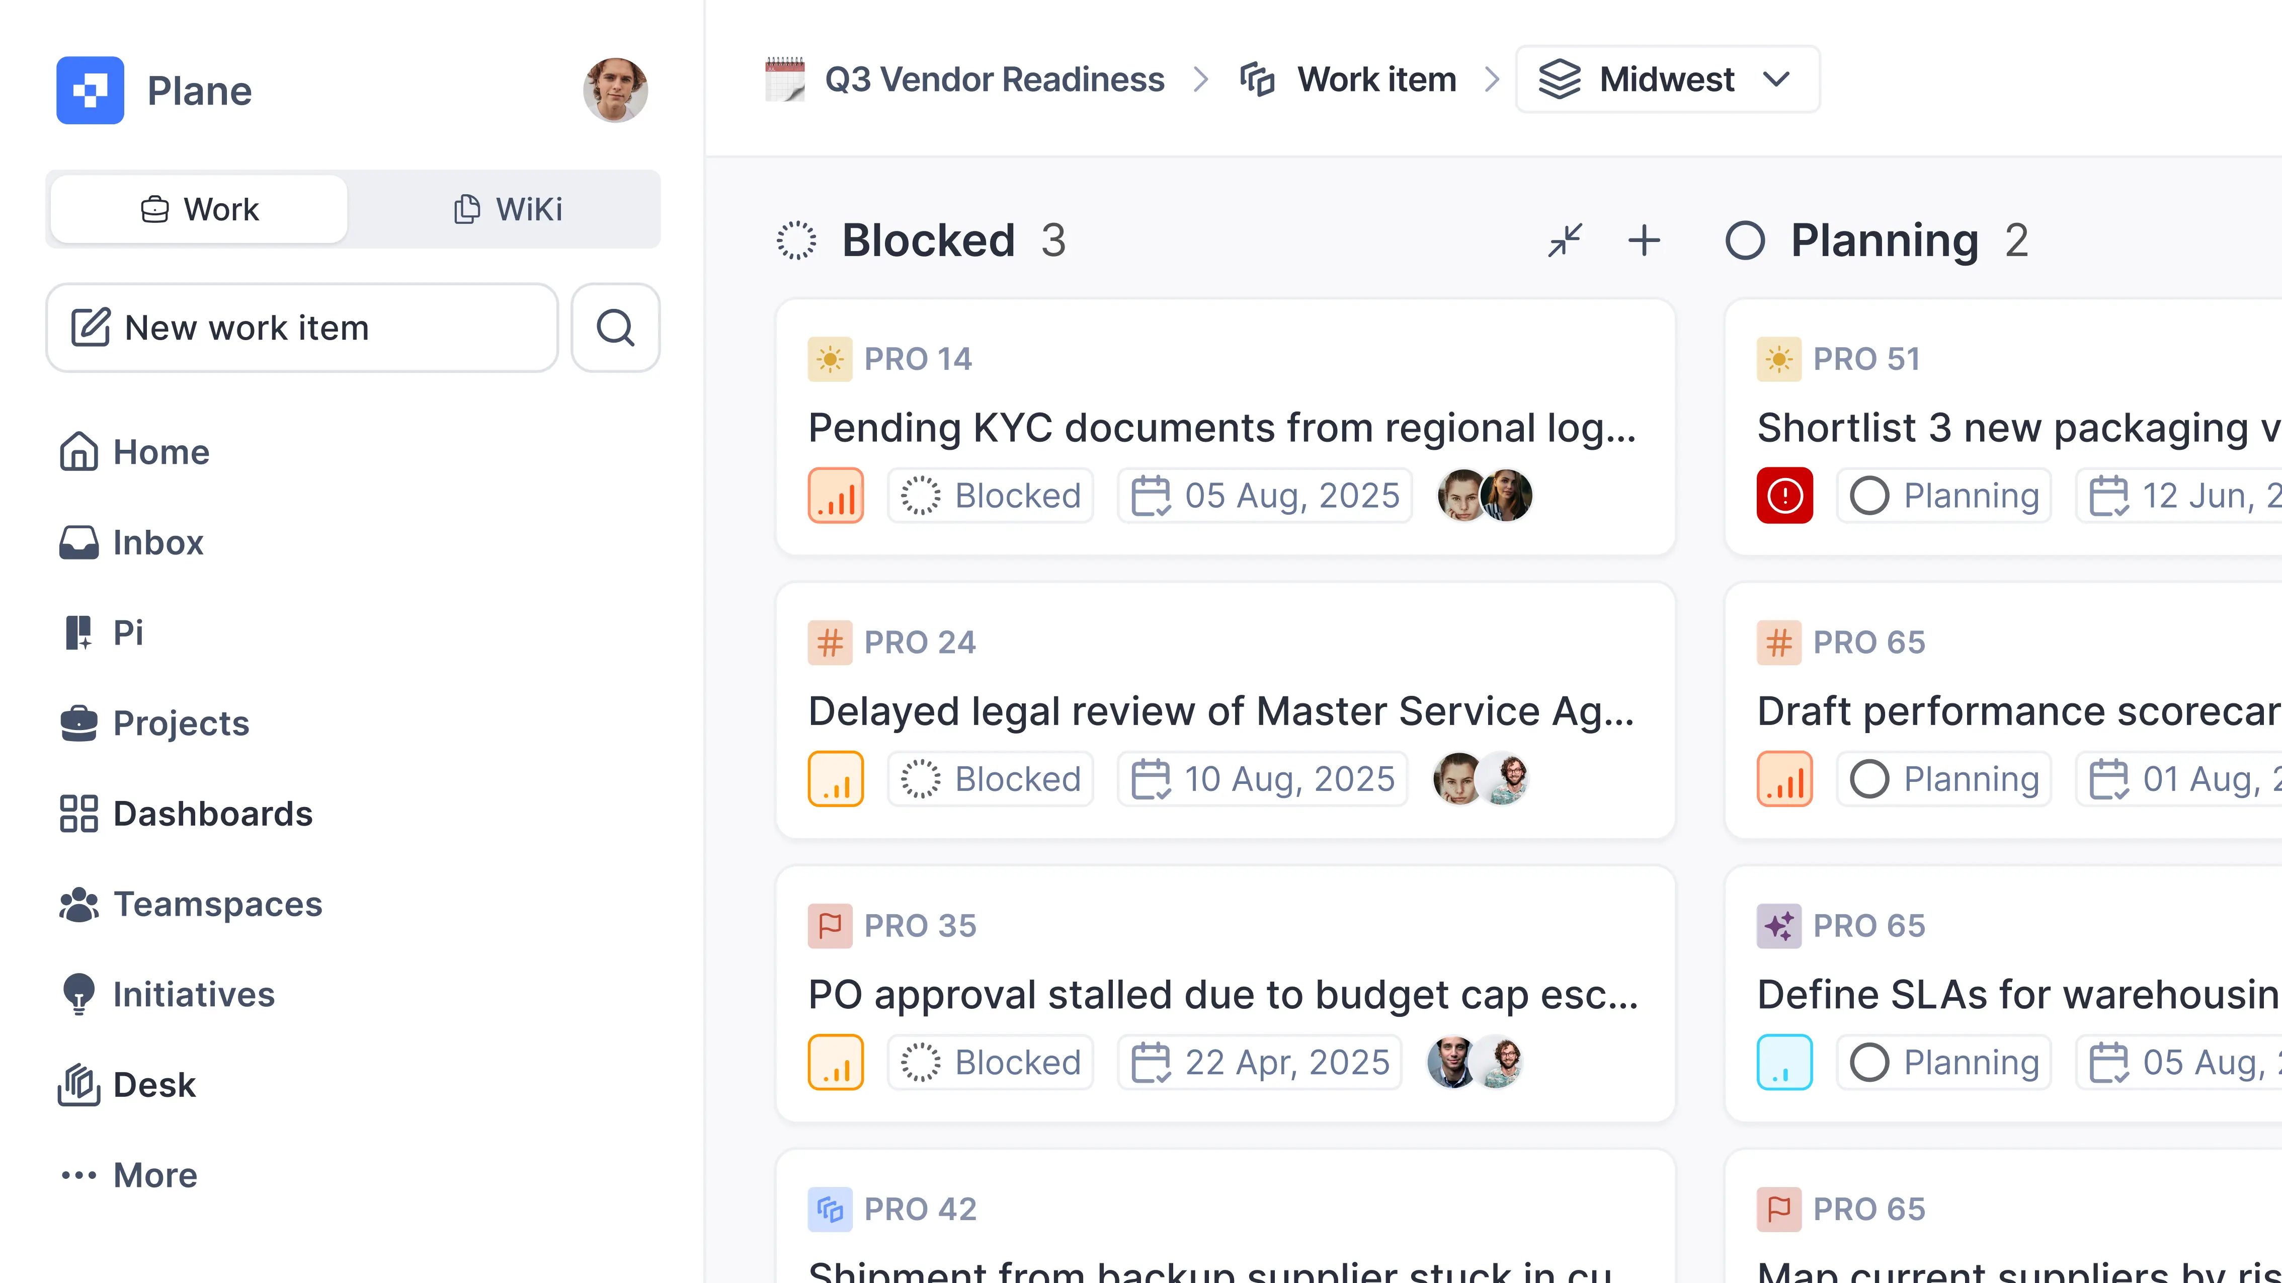Switch to the Work tab
This screenshot has height=1283, width=2282.
click(199, 209)
